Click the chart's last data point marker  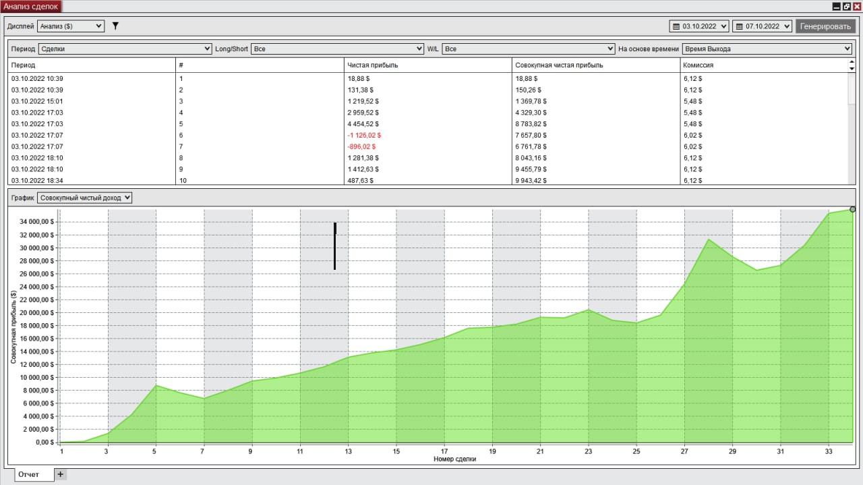pyautogui.click(x=852, y=209)
